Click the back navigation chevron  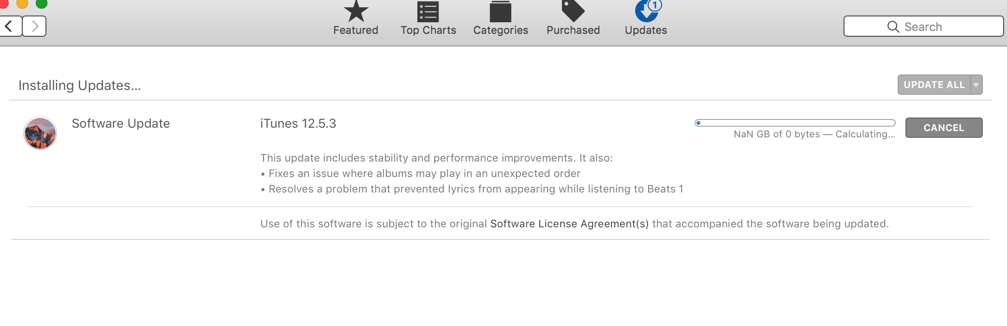(x=11, y=26)
